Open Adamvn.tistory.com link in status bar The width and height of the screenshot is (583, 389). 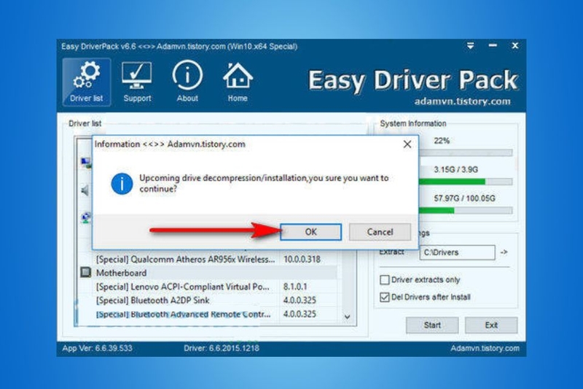pos(485,348)
